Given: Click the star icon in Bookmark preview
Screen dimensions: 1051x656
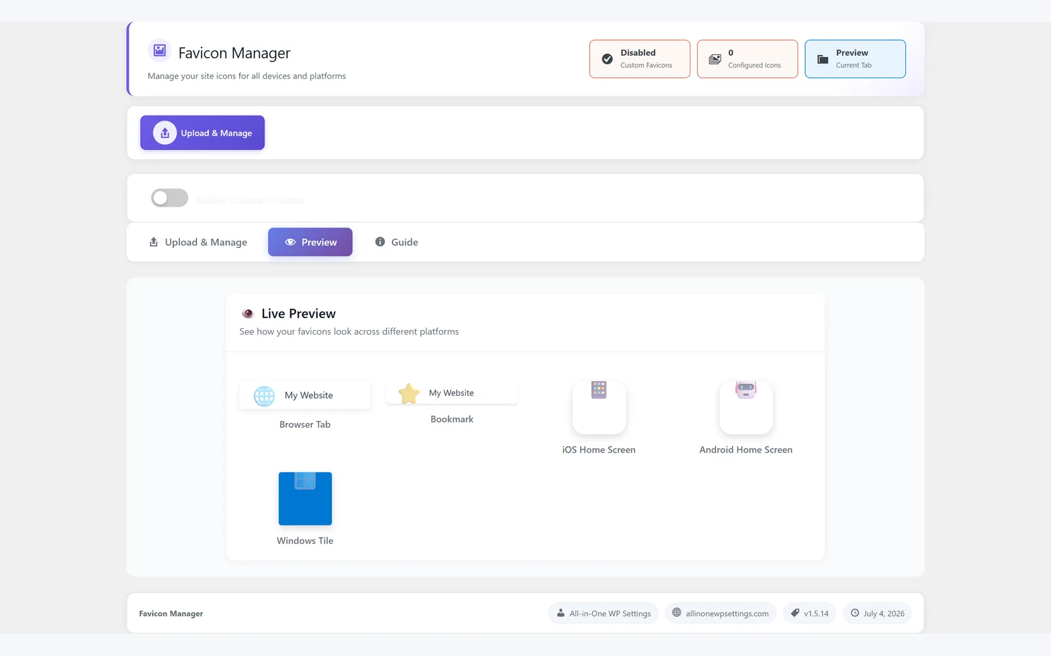Looking at the screenshot, I should 409,393.
